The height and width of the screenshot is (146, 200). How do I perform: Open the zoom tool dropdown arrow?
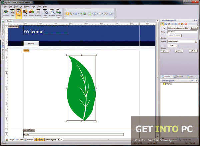(73, 14)
